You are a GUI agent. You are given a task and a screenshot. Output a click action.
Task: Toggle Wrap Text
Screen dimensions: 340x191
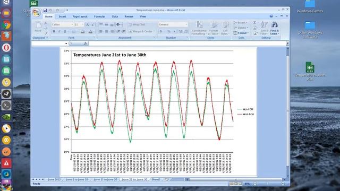tap(137, 25)
